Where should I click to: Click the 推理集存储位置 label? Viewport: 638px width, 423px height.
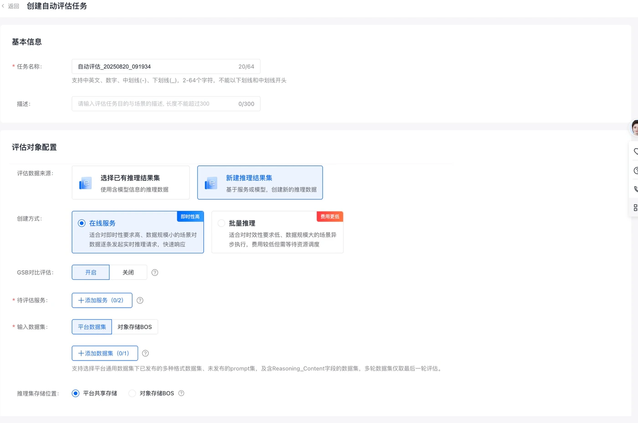point(38,393)
